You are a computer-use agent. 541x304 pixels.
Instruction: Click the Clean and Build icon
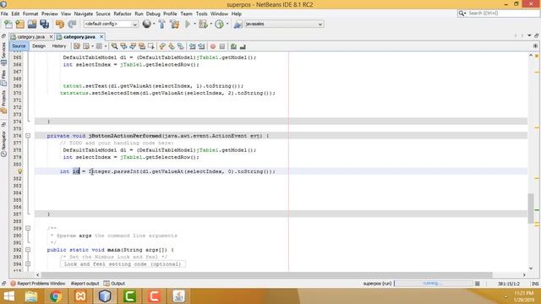click(175, 24)
